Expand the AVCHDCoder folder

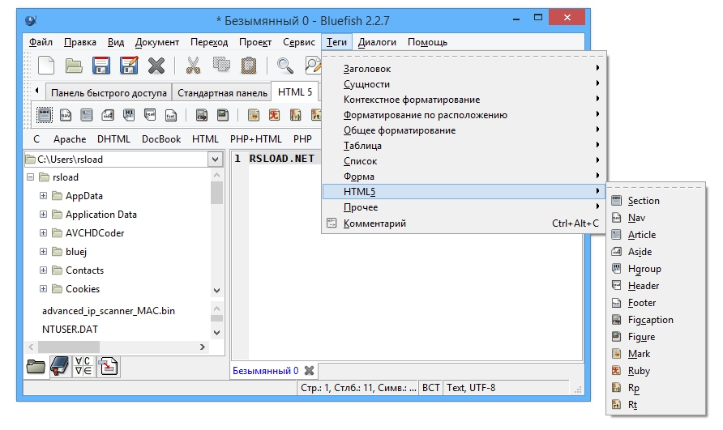click(x=43, y=232)
